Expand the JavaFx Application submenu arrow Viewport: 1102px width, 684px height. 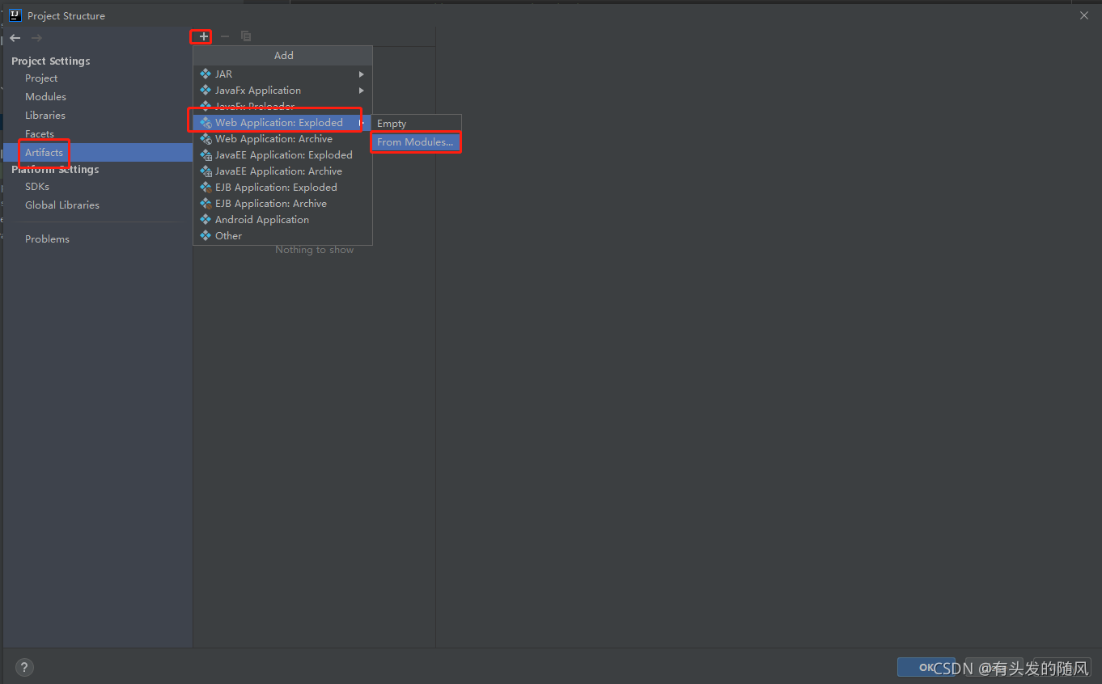click(362, 91)
